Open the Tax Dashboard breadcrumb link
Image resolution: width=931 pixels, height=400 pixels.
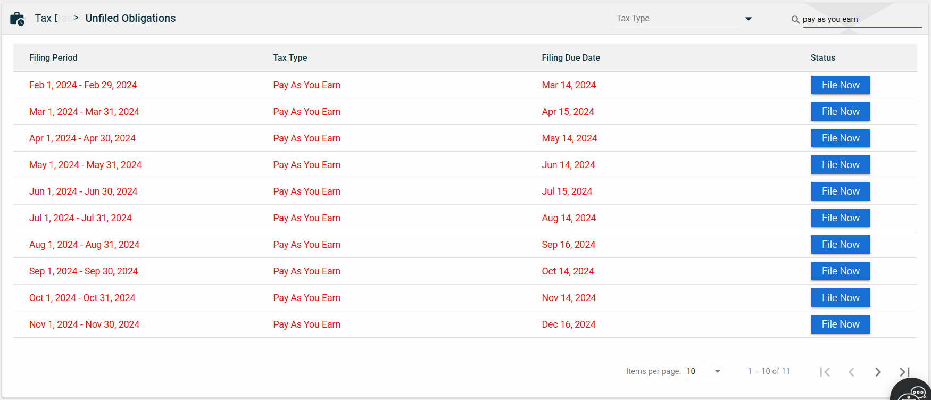tap(52, 18)
